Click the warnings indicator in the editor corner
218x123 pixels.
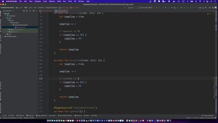click(x=208, y=14)
